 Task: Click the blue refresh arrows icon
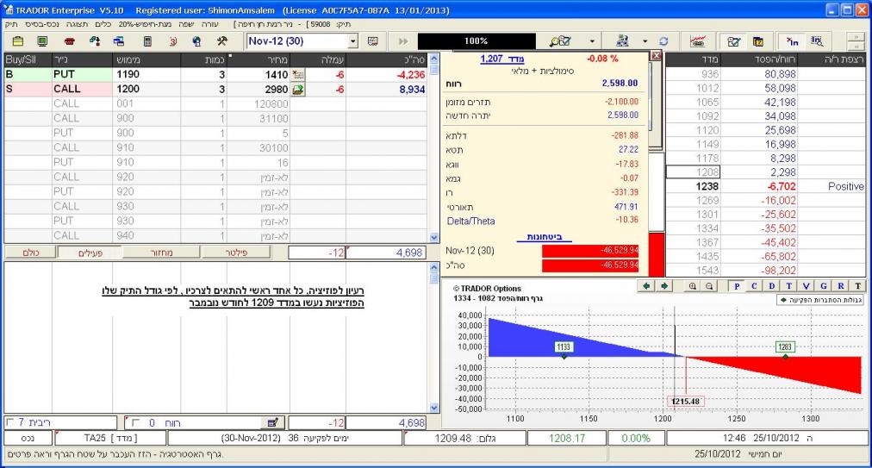pos(663,41)
